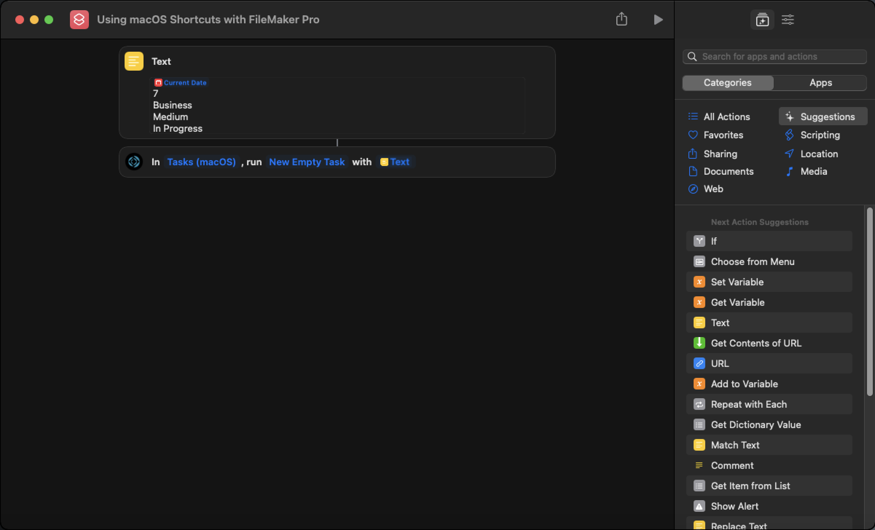Screen dimensions: 875x530
Task: Click the Current Date variable token
Action: point(180,83)
